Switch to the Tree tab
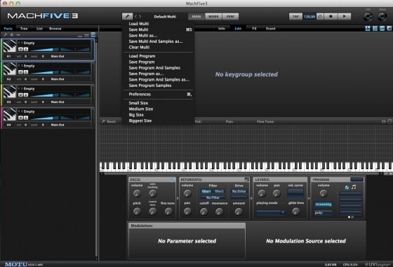 point(24,29)
